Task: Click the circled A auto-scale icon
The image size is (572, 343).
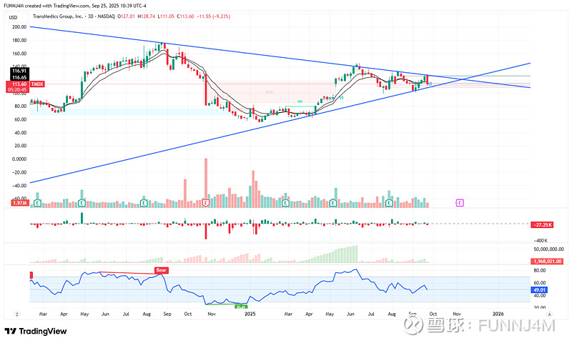Action: (549, 314)
